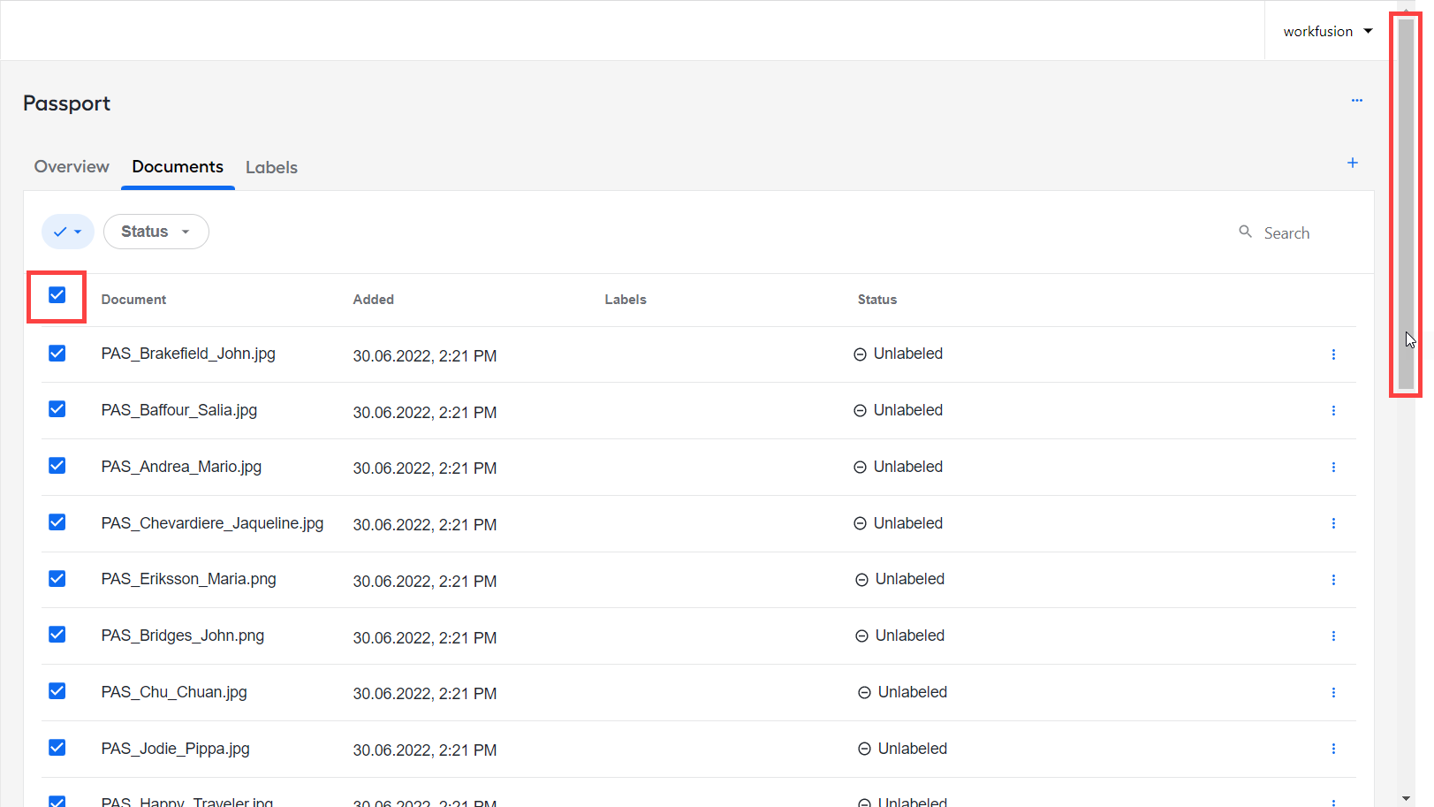Open row menu for PAS_Andrea_Mario.jpg

(x=1333, y=468)
